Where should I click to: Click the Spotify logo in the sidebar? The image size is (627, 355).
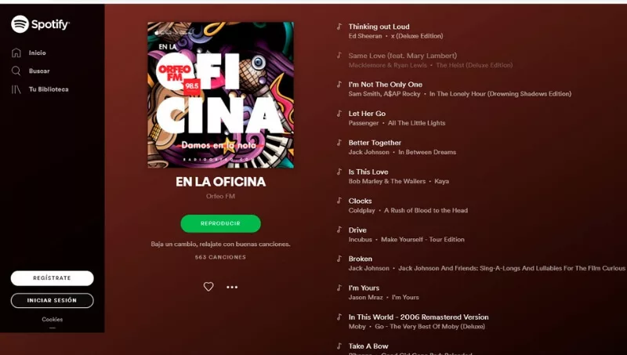[x=40, y=24]
